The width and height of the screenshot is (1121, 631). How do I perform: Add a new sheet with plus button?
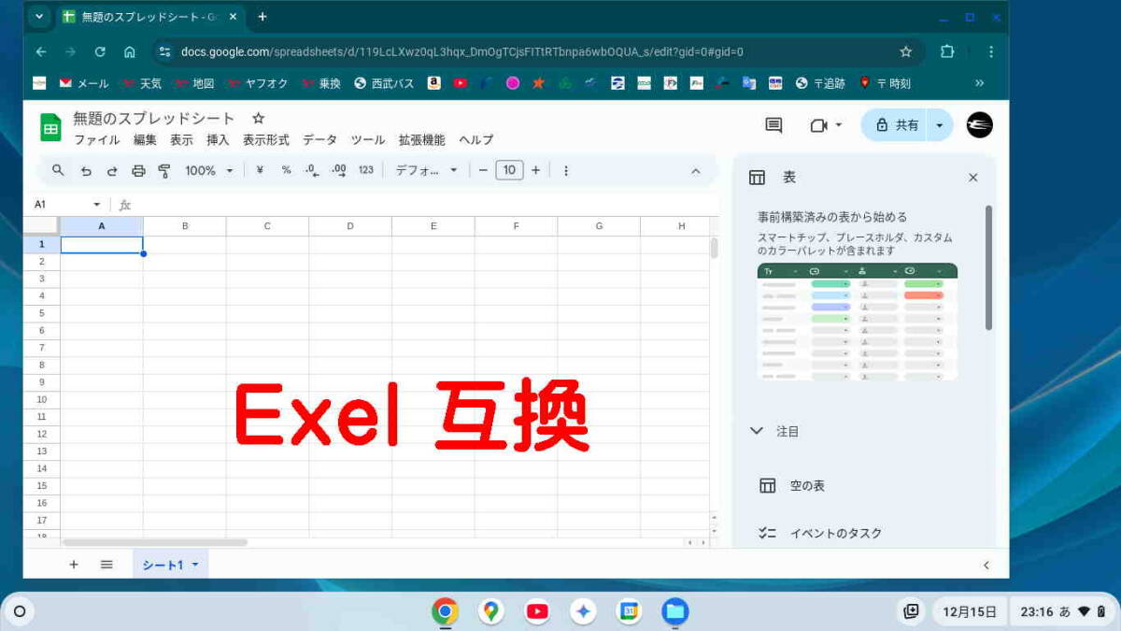(74, 565)
